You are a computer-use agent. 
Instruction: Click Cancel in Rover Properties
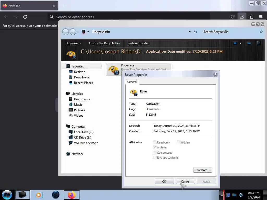(x=185, y=182)
